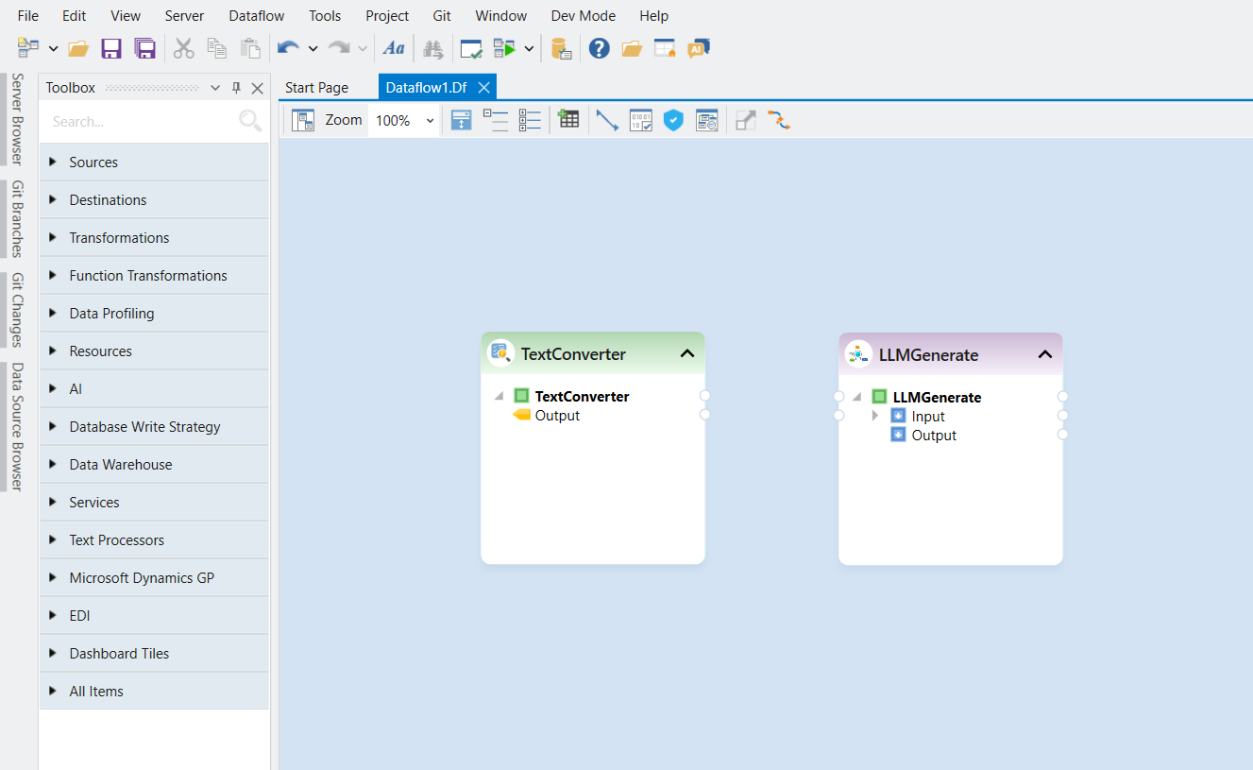The height and width of the screenshot is (770, 1253).
Task: Open the Git Changes side panel
Action: (16, 310)
